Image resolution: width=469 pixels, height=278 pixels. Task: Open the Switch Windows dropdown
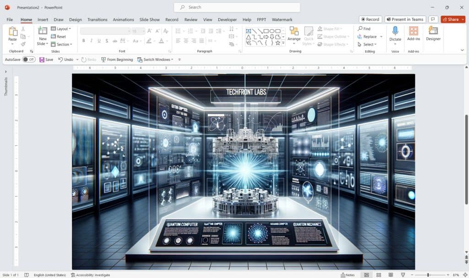(156, 59)
